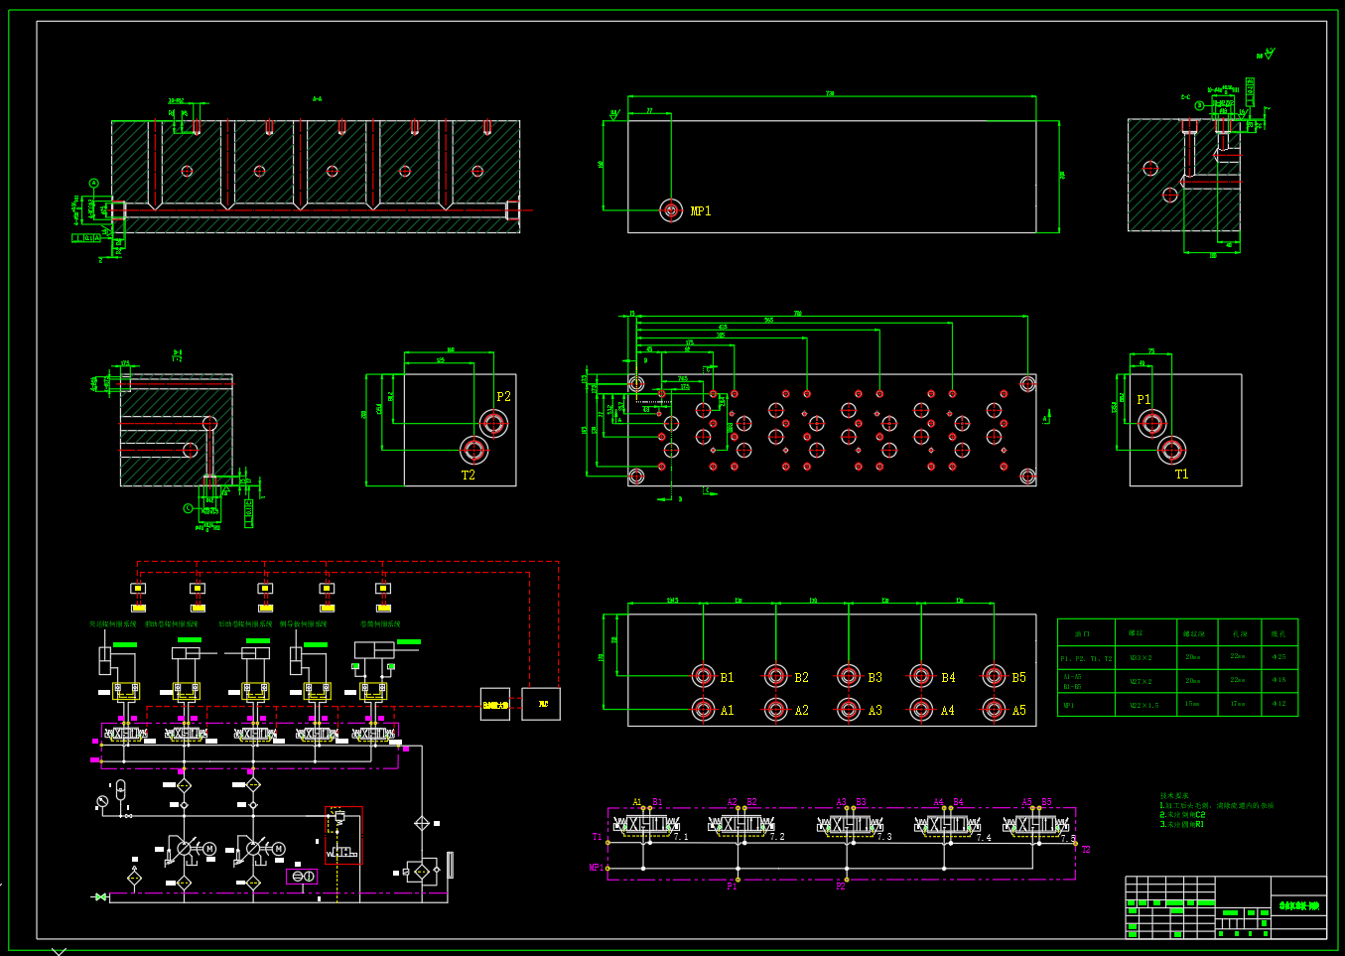Select the PLC box in the hydraulic schematic

click(541, 704)
